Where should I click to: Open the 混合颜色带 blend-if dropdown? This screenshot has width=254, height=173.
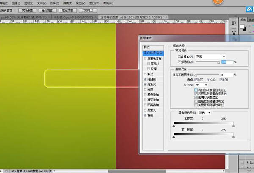coord(204,113)
